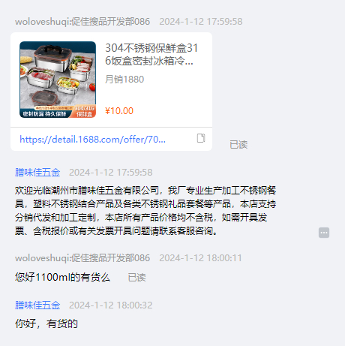Click the product title starting with 304不锈钢保鲜盒
The image size is (345, 346).
click(151, 54)
